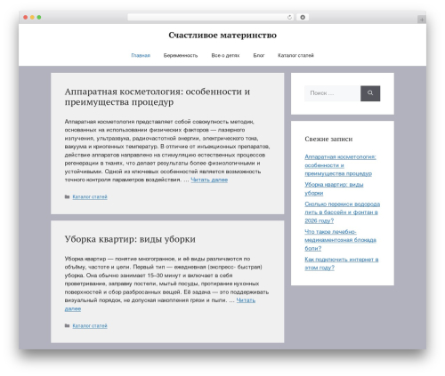445x376 pixels.
Task: Open the Каталог статей menu item
Action: click(x=295, y=55)
